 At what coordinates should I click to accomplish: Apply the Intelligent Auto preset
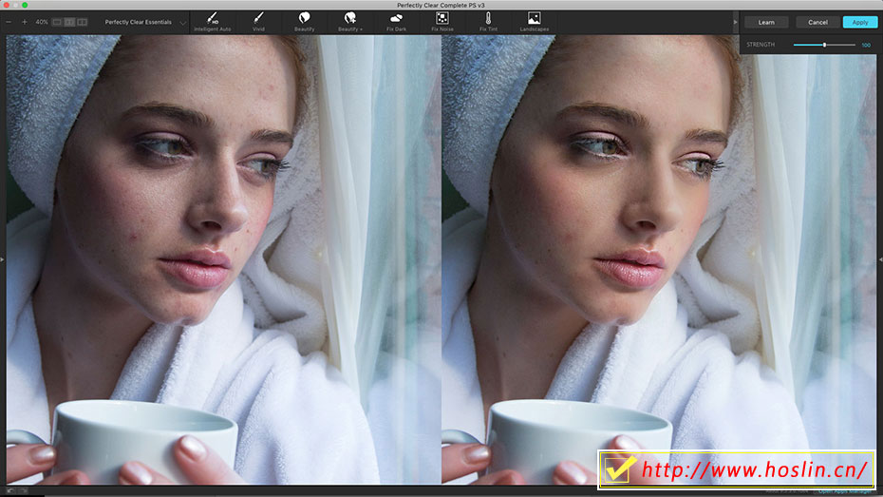coord(213,22)
